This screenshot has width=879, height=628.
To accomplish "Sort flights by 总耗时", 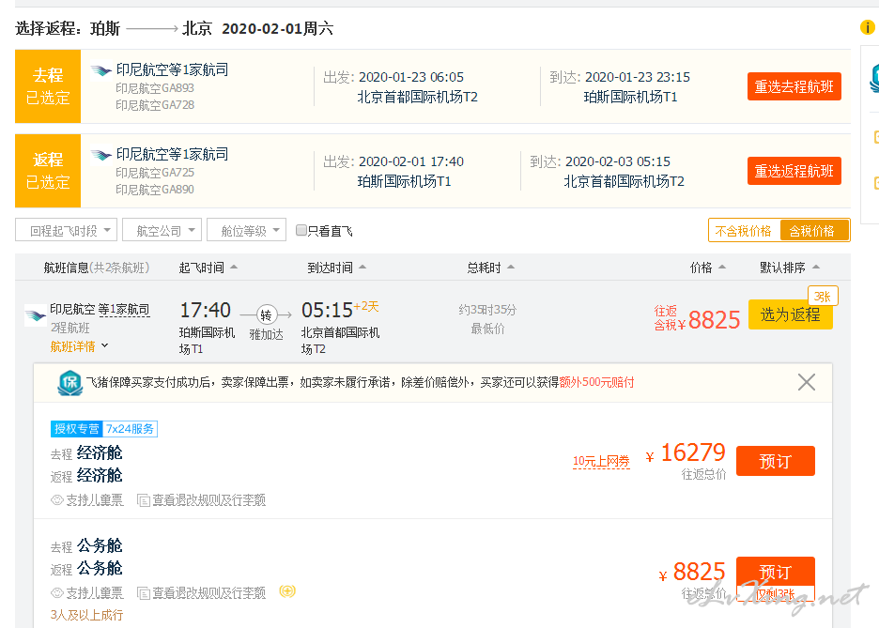I will (490, 268).
